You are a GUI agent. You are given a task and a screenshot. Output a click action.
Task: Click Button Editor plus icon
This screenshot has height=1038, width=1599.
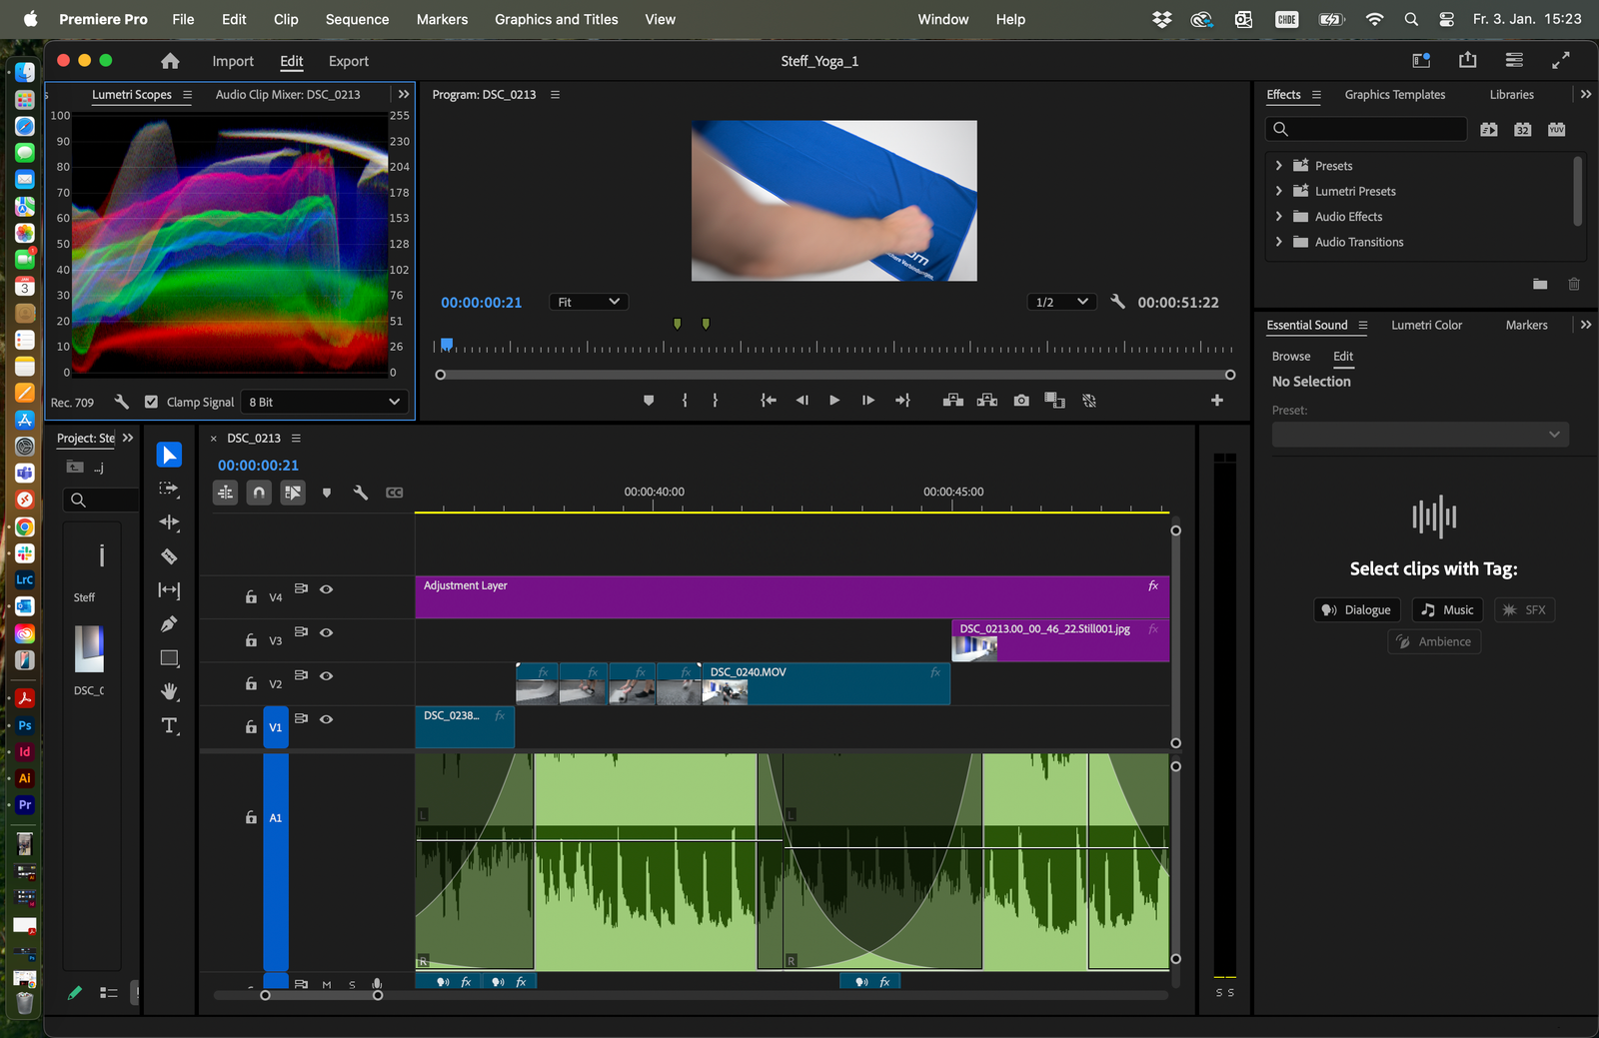pos(1217,401)
